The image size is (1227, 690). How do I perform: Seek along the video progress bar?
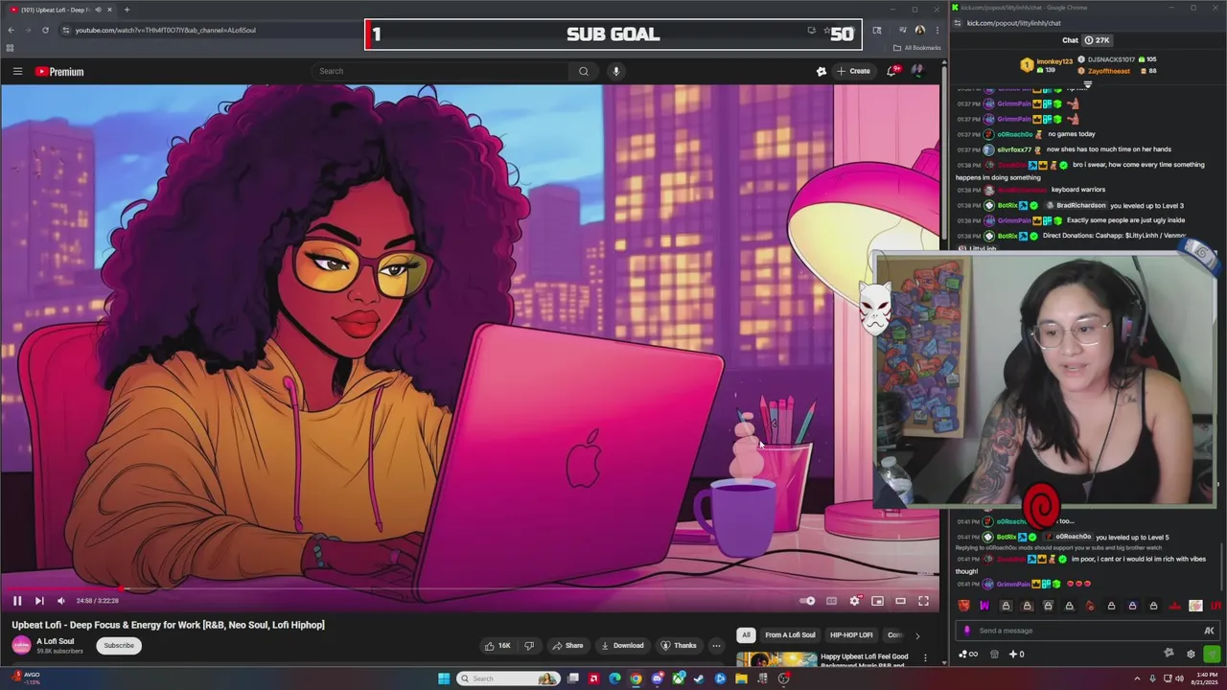tap(470, 588)
